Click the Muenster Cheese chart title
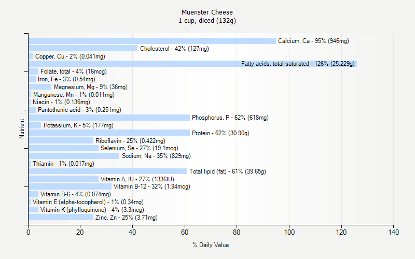Viewport: 415px width, 259px height. (x=207, y=12)
